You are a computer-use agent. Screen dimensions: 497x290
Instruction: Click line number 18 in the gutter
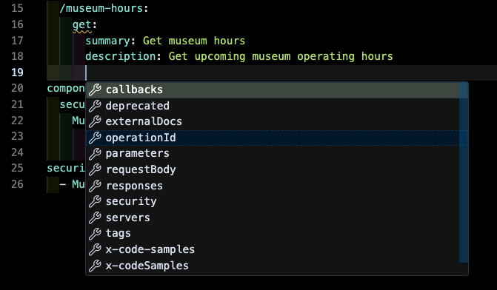click(17, 56)
